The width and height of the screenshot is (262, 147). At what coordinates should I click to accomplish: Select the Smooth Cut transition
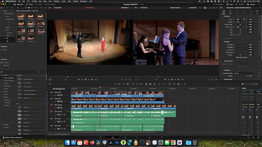coord(31,98)
